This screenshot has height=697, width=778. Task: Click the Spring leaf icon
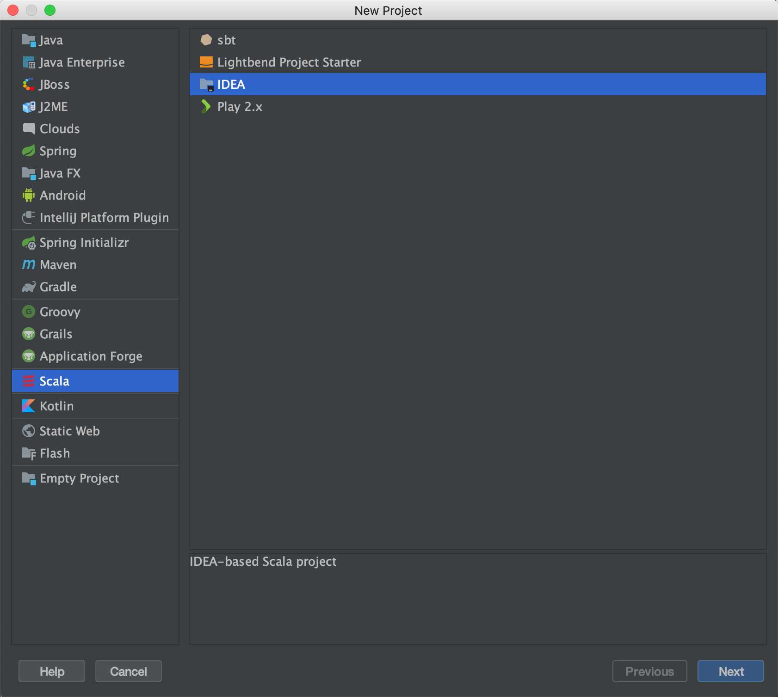click(29, 151)
